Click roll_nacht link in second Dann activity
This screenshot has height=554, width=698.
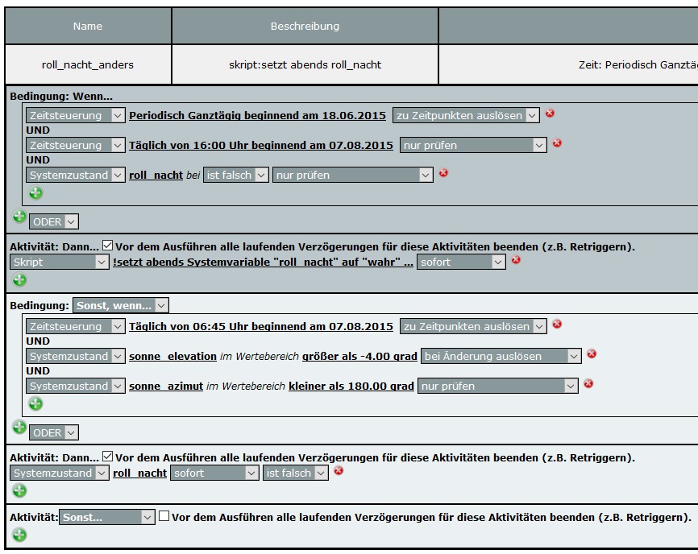click(x=139, y=473)
